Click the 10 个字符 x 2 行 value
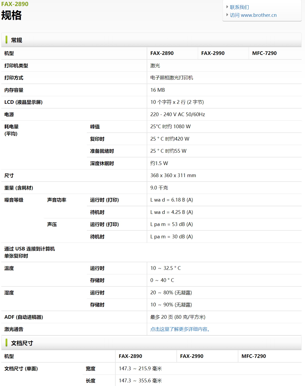Screen dimensions: 305x386 click(x=177, y=102)
